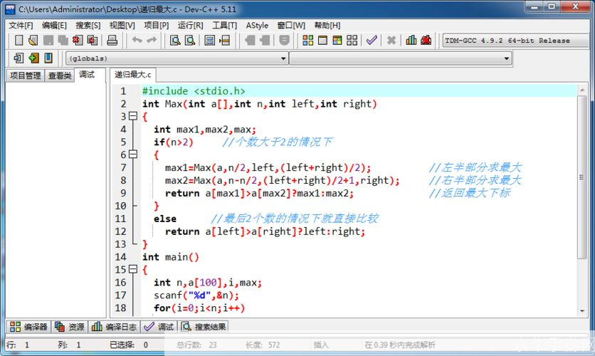Click the editor scrollbar down arrow
595x356 pixels.
[582, 311]
